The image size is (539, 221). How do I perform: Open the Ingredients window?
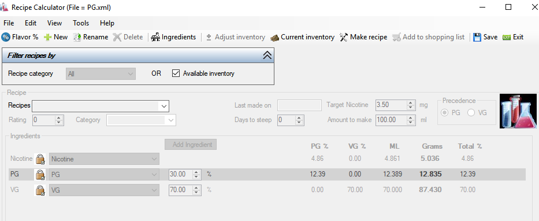click(x=173, y=37)
